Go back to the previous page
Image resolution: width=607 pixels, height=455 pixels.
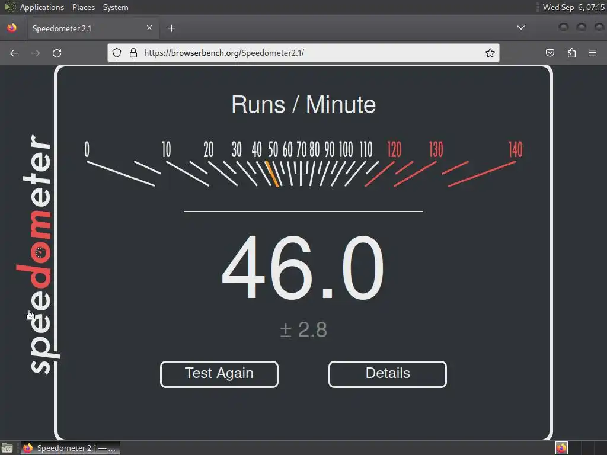(x=14, y=53)
